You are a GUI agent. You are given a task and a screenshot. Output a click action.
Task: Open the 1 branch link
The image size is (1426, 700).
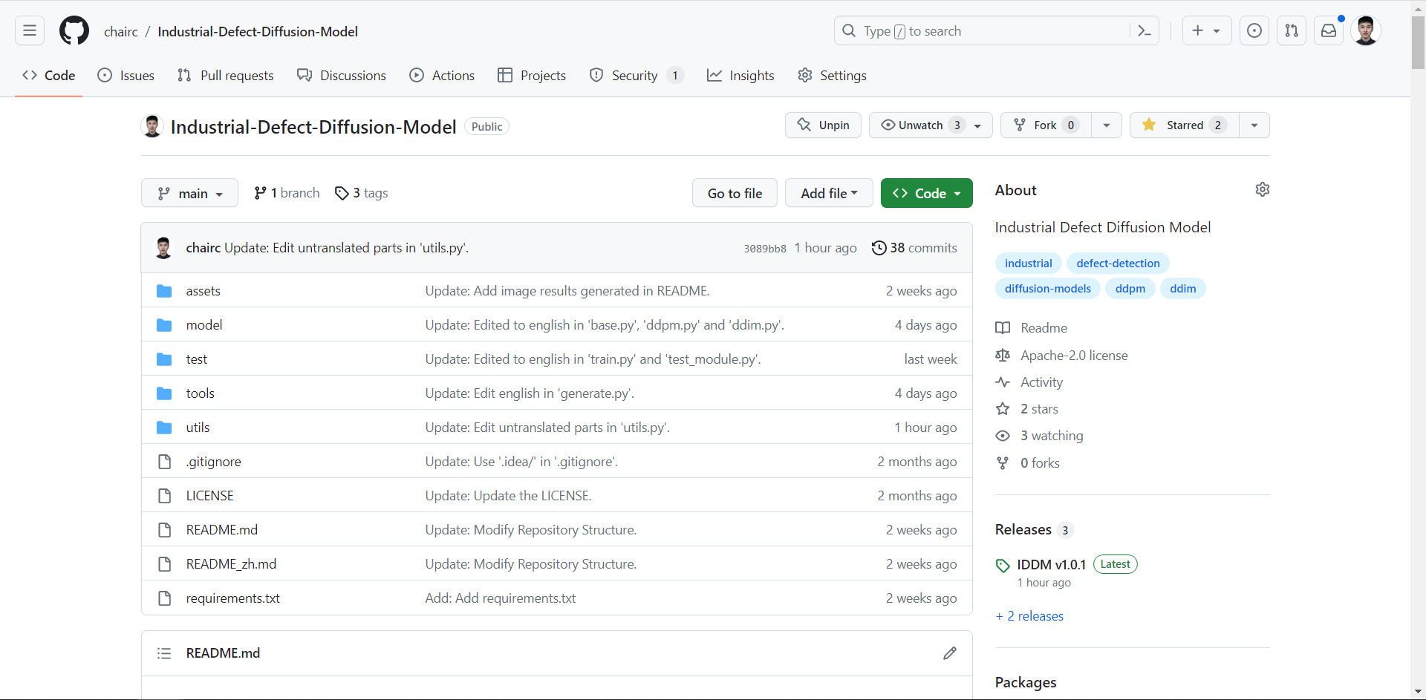click(287, 193)
